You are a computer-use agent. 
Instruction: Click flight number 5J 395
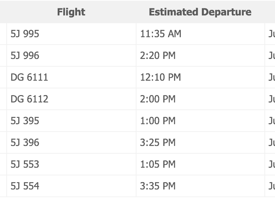[x=25, y=121]
